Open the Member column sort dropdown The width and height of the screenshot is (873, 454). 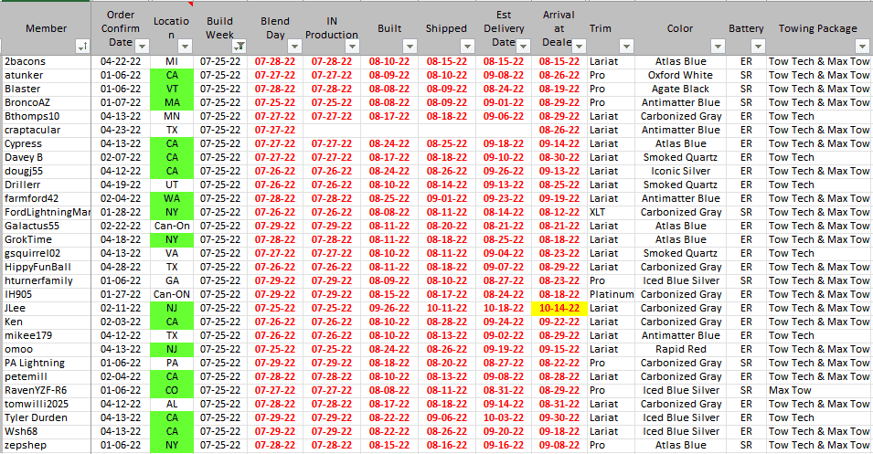(x=83, y=46)
